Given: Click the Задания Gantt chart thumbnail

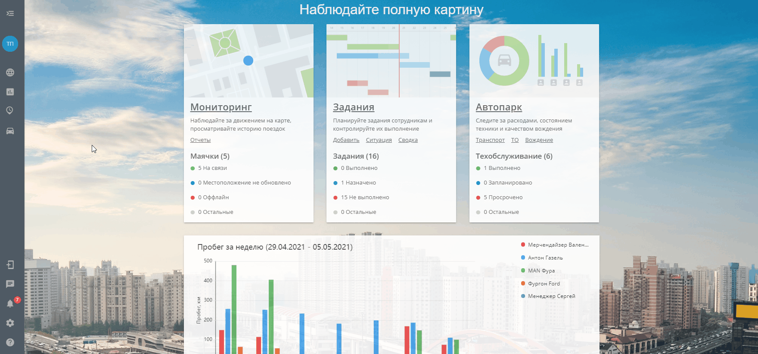Looking at the screenshot, I should point(391,61).
